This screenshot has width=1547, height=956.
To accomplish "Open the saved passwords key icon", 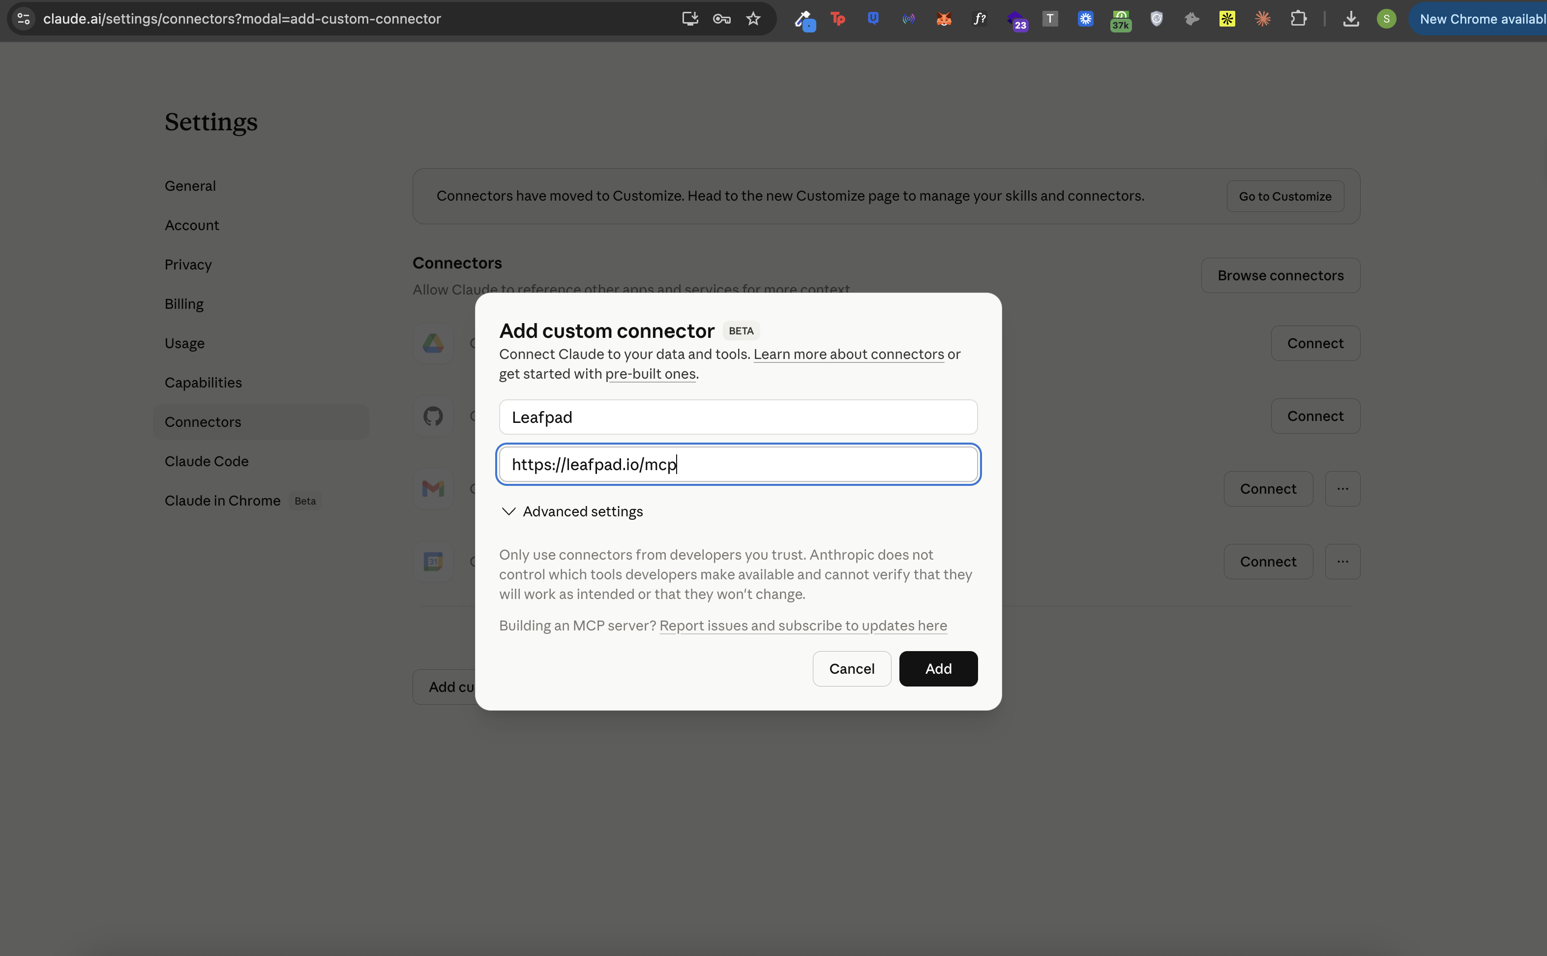I will [721, 18].
